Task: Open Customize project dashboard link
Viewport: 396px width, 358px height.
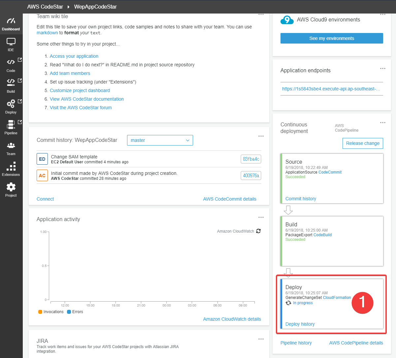Action: point(80,90)
